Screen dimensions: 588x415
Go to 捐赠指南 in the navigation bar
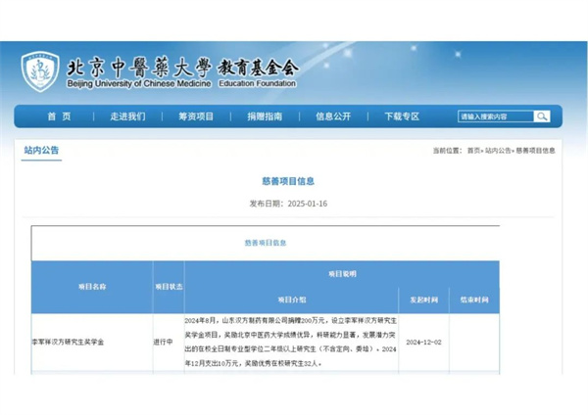[x=265, y=116]
